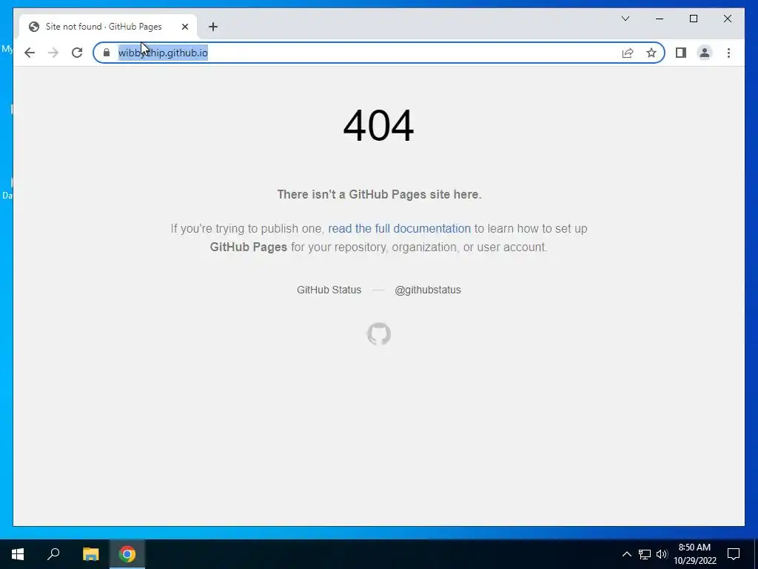Image resolution: width=758 pixels, height=569 pixels.
Task: Visit the 'GitHub Status' link
Action: pyautogui.click(x=329, y=290)
